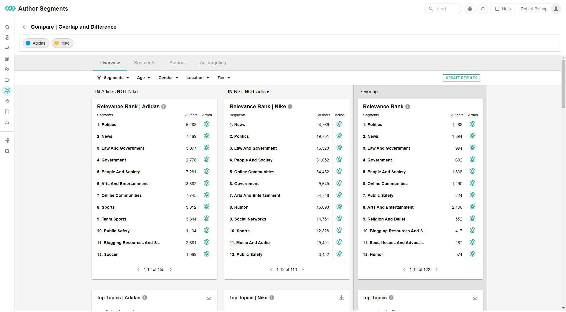Viewport: 566px width, 312px height.
Task: Open the alerts bell icon in sidebar
Action: (7, 122)
